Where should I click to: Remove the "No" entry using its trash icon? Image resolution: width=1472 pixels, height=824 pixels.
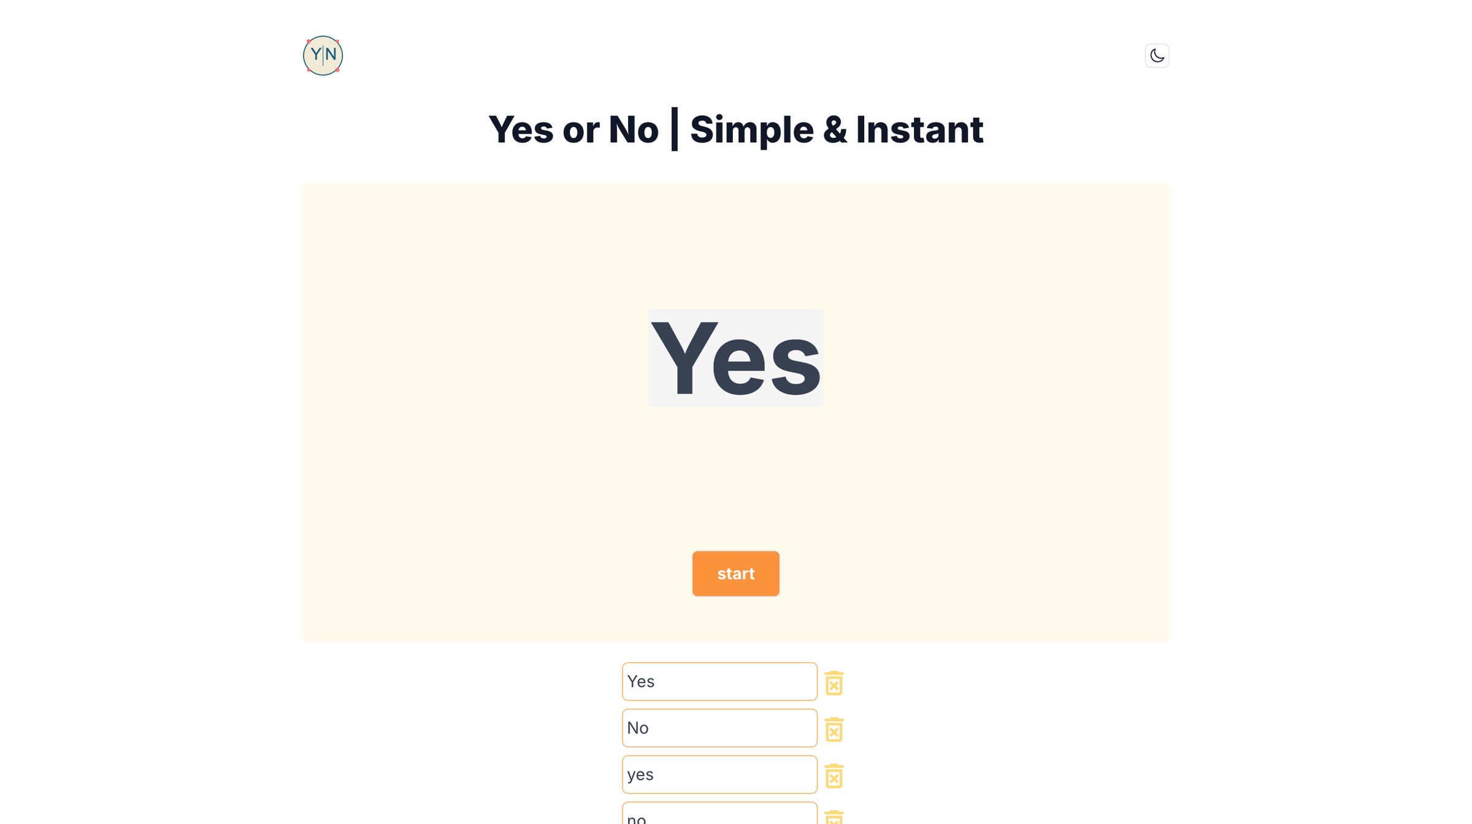834,730
